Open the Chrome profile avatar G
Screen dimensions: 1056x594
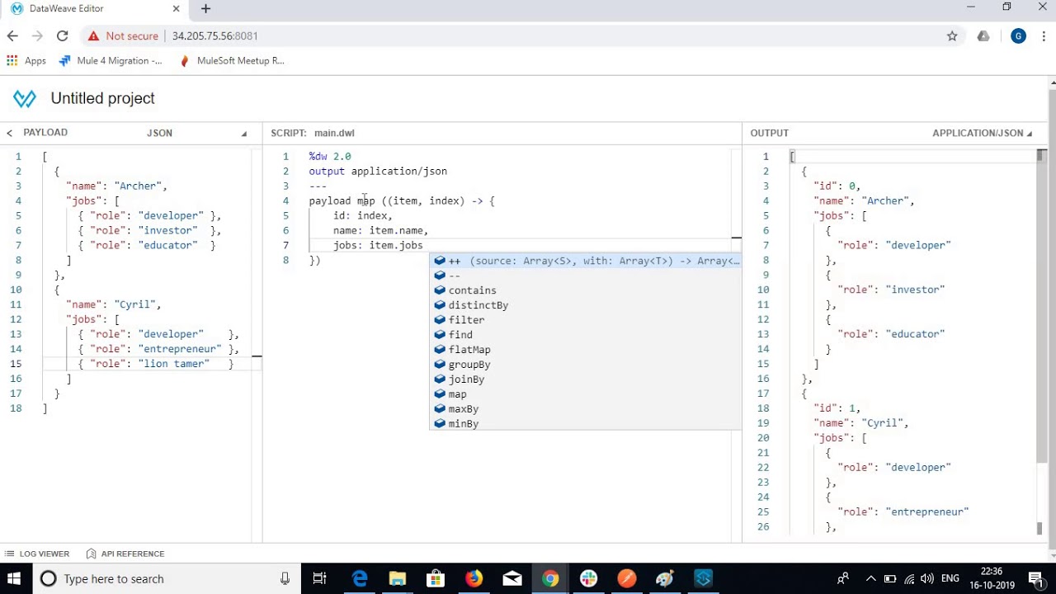[1018, 35]
